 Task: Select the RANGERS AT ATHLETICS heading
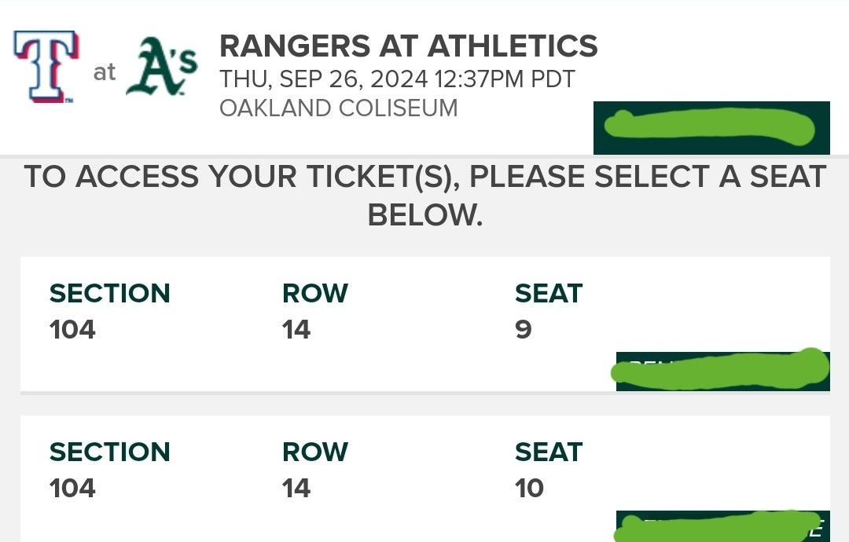pos(408,46)
